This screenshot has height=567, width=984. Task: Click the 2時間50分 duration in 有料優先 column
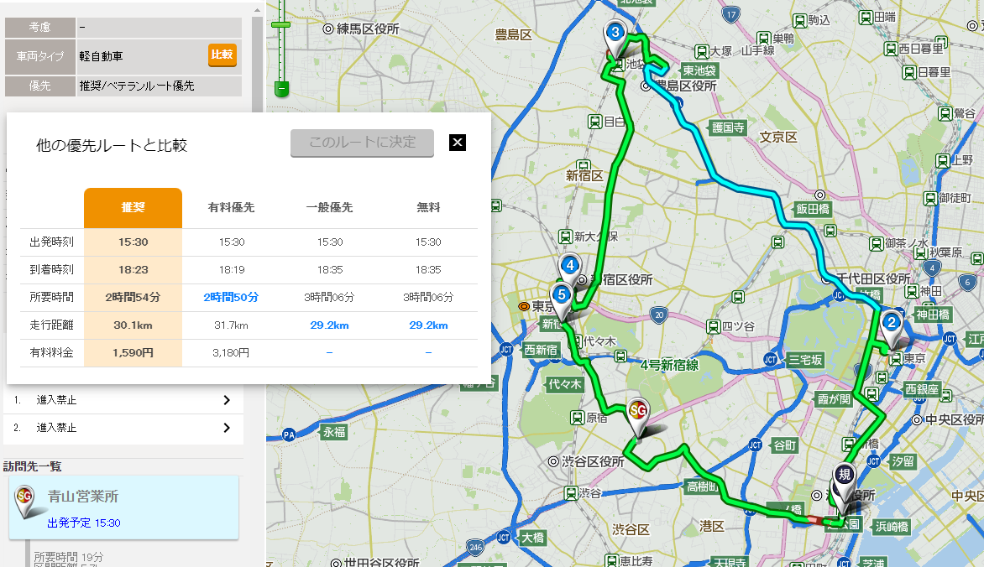pos(231,297)
